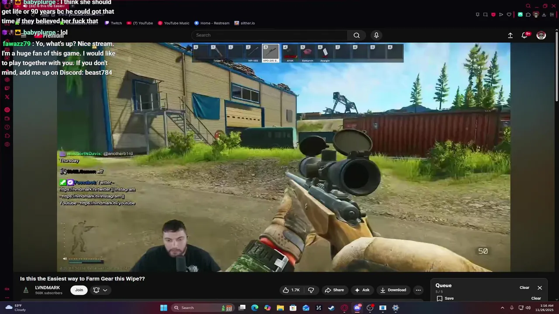Open the Windows Start menu

[x=164, y=308]
